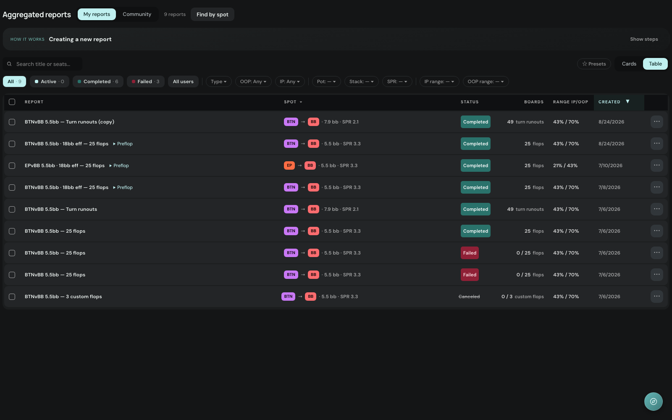This screenshot has height=420, width=672.
Task: Click the Completed status badge in the EPvBB row
Action: coord(475,165)
